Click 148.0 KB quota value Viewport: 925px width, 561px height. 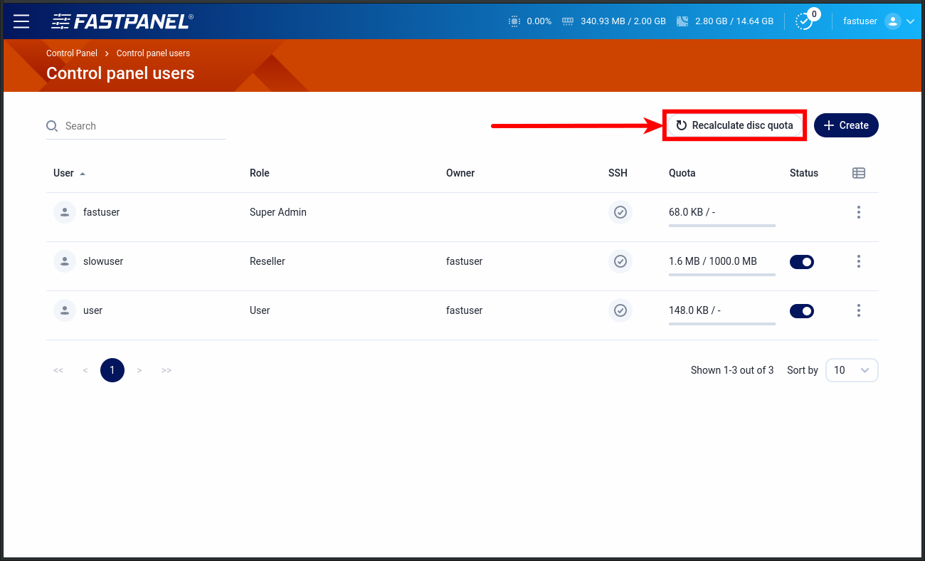click(x=694, y=310)
